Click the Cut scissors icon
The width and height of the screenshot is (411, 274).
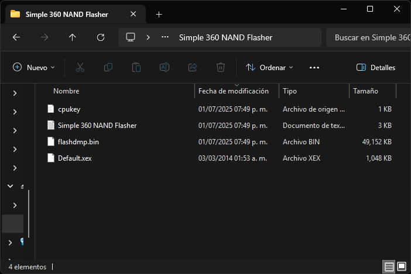tap(80, 67)
